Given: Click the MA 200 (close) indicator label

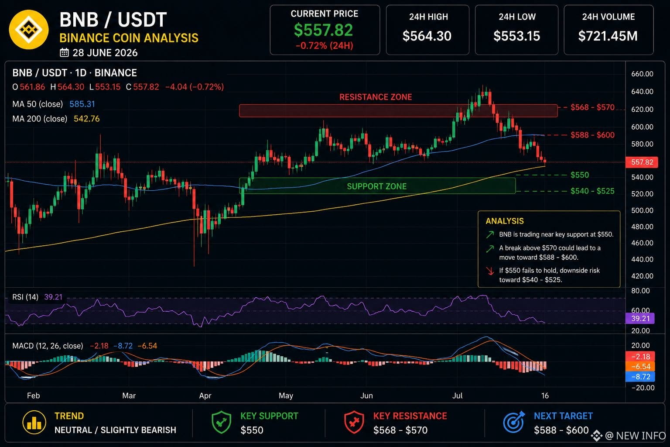Looking at the screenshot, I should (x=40, y=119).
